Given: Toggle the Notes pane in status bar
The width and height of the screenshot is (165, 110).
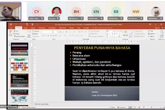Looking at the screenshot, I should 112,107.
